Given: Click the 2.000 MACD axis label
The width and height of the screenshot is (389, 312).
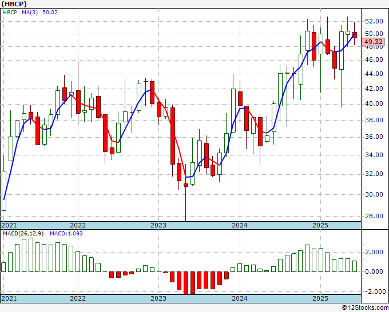Looking at the screenshot, I should 374,252.
